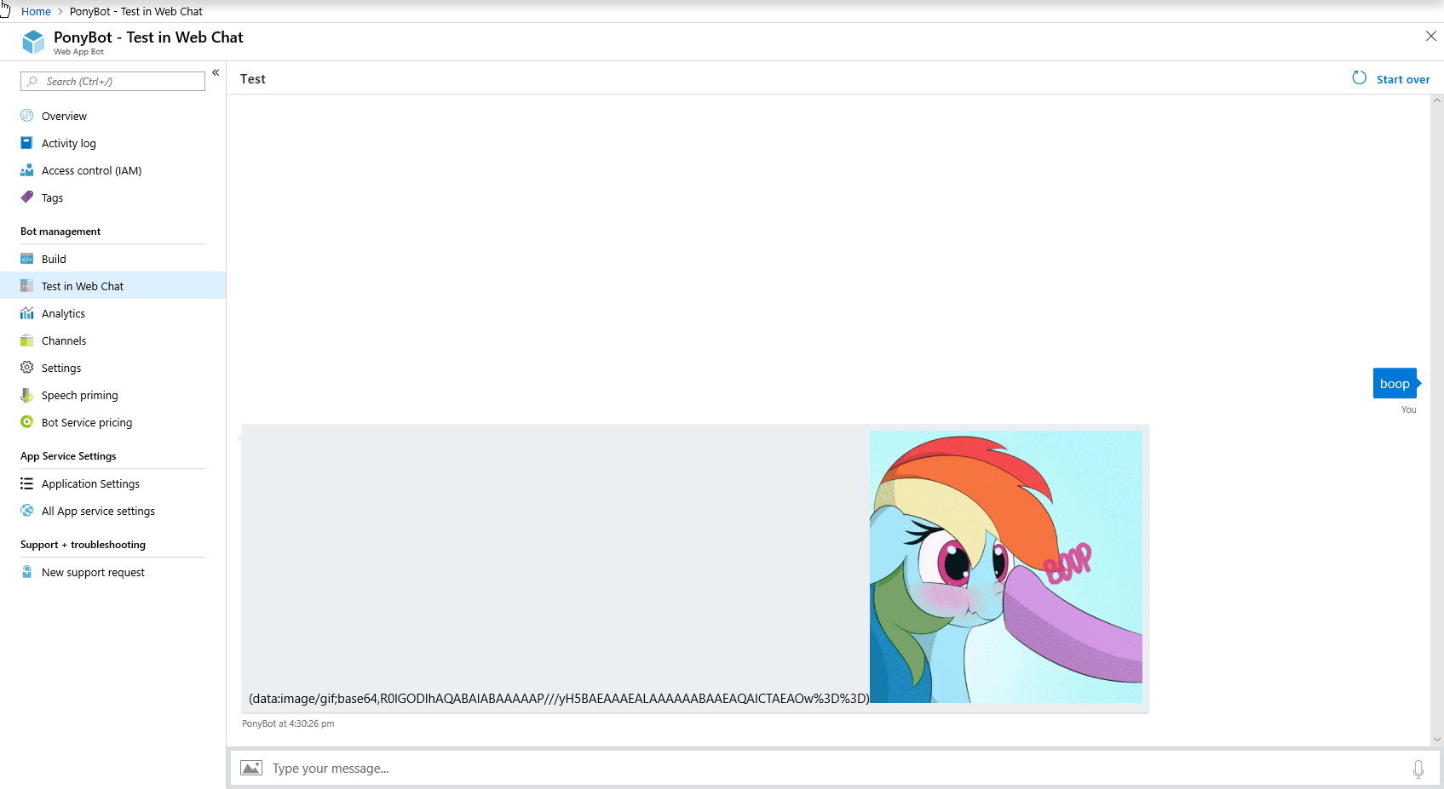Click the PonyBot cube resource icon
Image resolution: width=1444 pixels, height=789 pixels.
[x=33, y=42]
